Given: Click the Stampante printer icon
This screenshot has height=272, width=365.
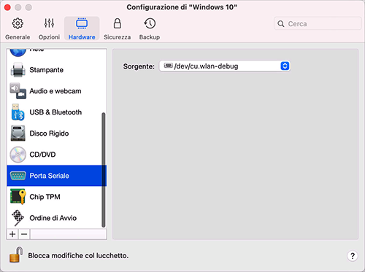Looking at the screenshot, I should click(18, 70).
